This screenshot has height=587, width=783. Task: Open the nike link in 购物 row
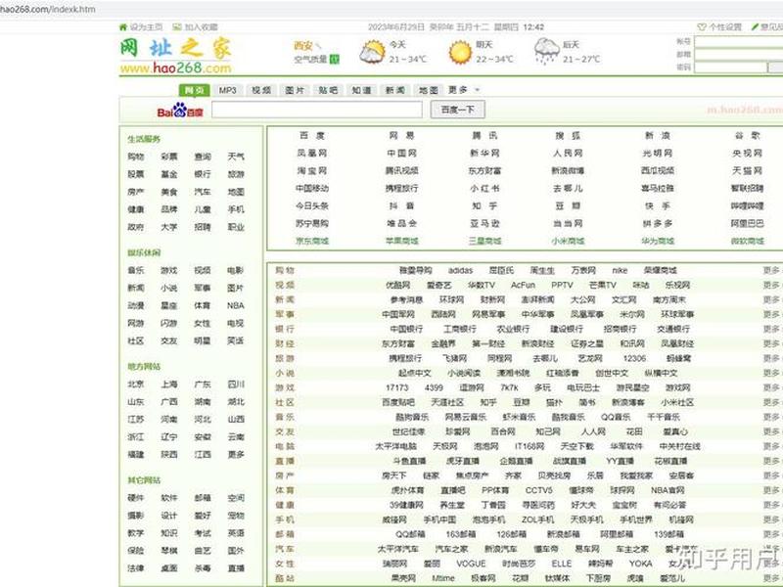click(x=620, y=271)
